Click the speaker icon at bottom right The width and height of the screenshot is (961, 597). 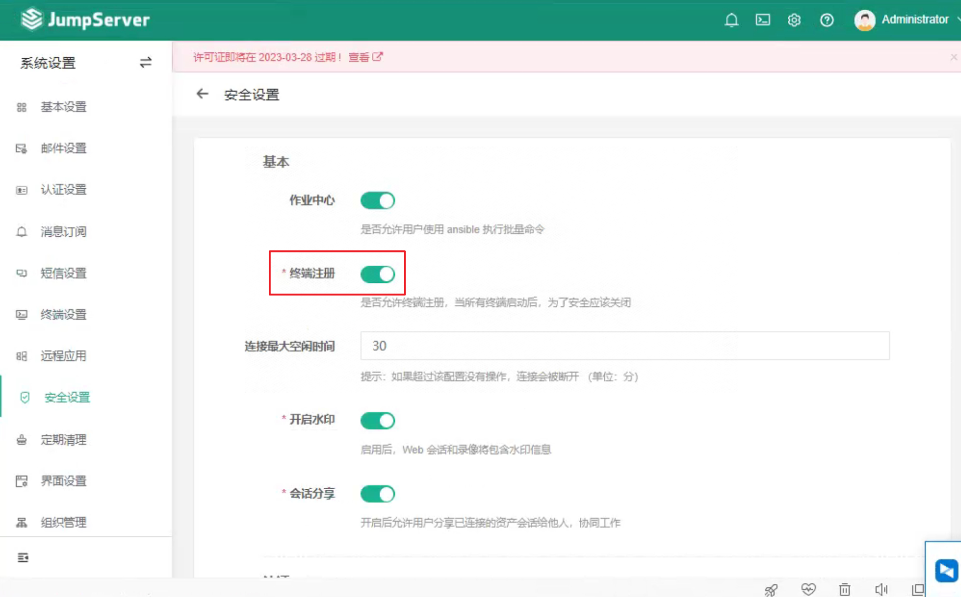(x=881, y=589)
